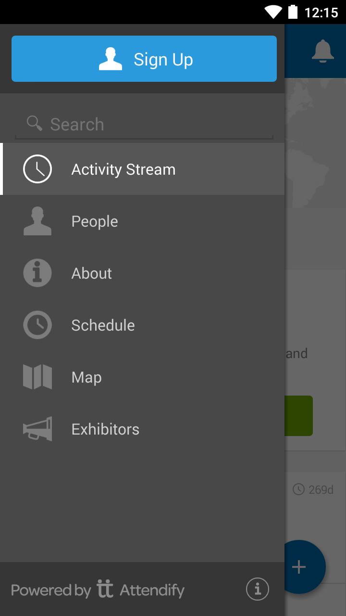This screenshot has height=616, width=346.
Task: Tap the About info icon
Action: [37, 273]
